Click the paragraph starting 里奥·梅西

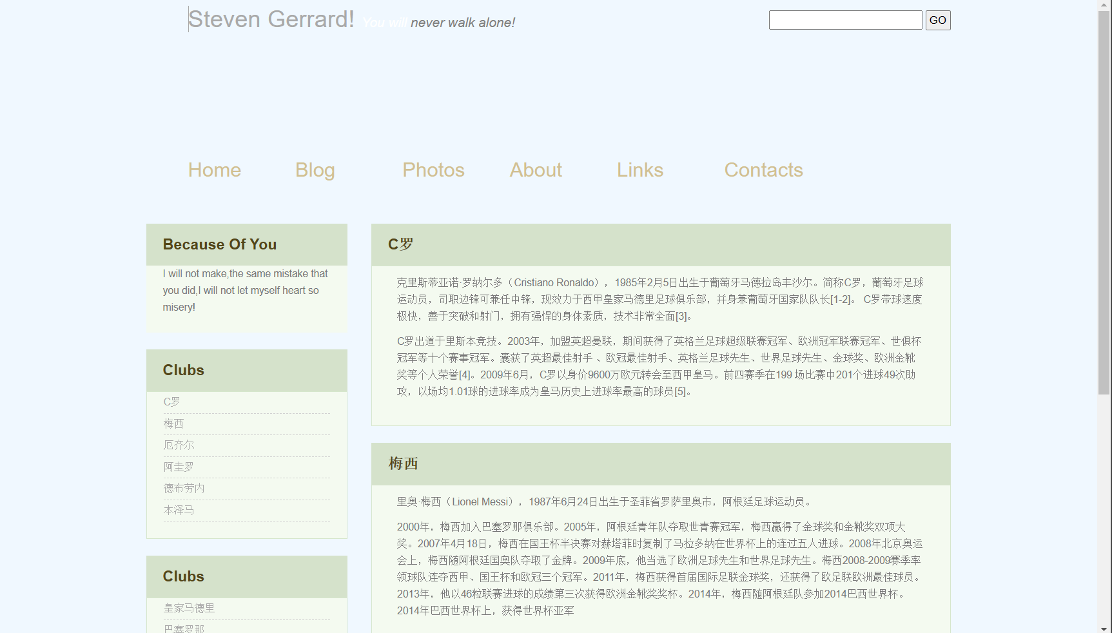tap(605, 502)
